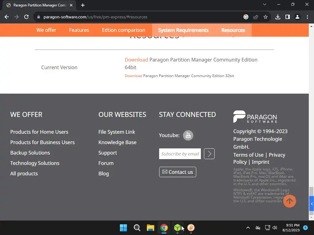
Task: Open the clock and date panel
Action: point(291,228)
